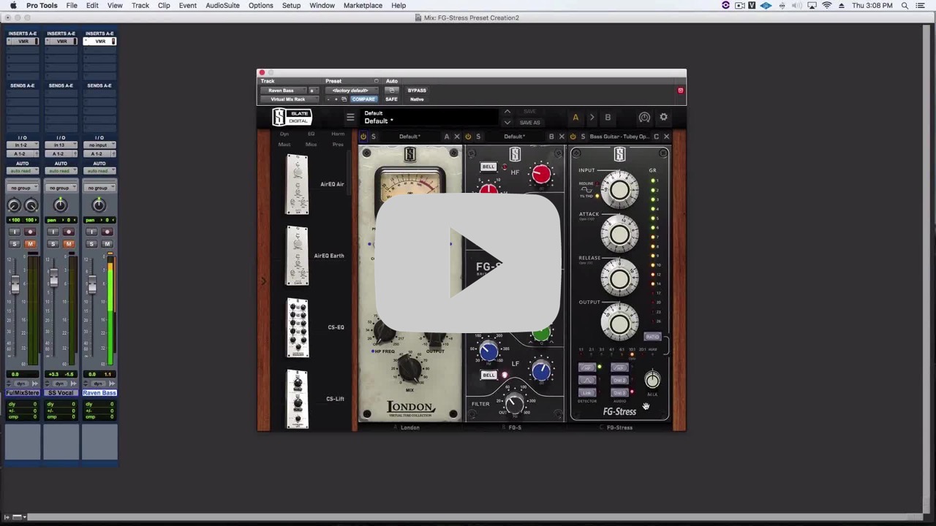Open the Marketplace menu
This screenshot has height=526, width=936.
coord(363,5)
